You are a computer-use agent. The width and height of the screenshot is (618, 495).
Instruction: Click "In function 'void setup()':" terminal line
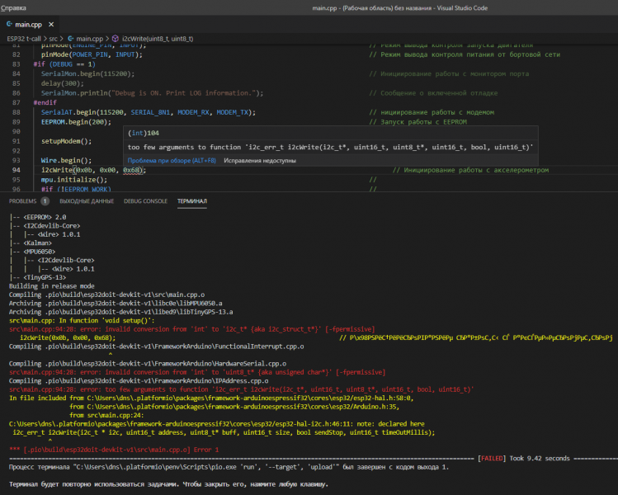[x=82, y=321]
